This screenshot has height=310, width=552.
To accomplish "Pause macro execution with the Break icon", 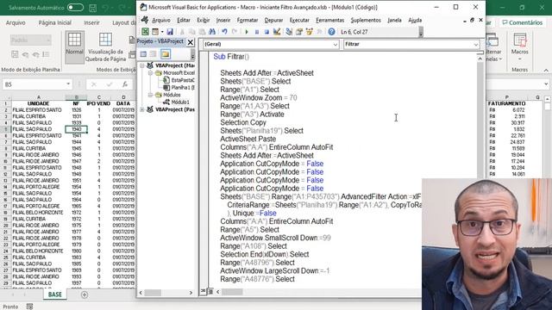I will (x=257, y=32).
